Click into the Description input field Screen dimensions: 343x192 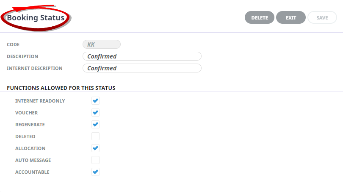(x=142, y=56)
